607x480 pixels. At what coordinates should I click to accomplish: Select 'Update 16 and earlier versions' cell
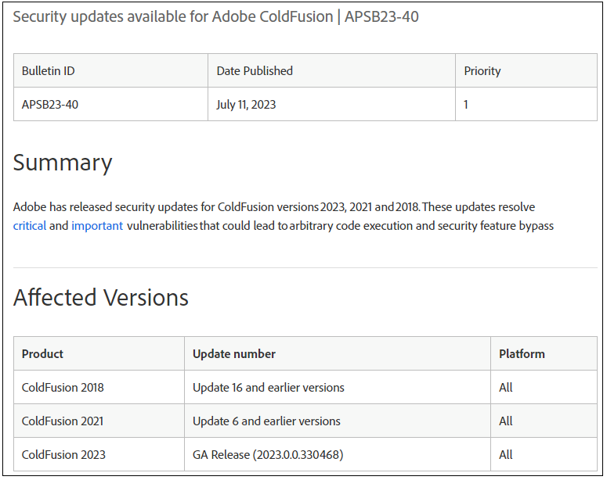(x=338, y=387)
